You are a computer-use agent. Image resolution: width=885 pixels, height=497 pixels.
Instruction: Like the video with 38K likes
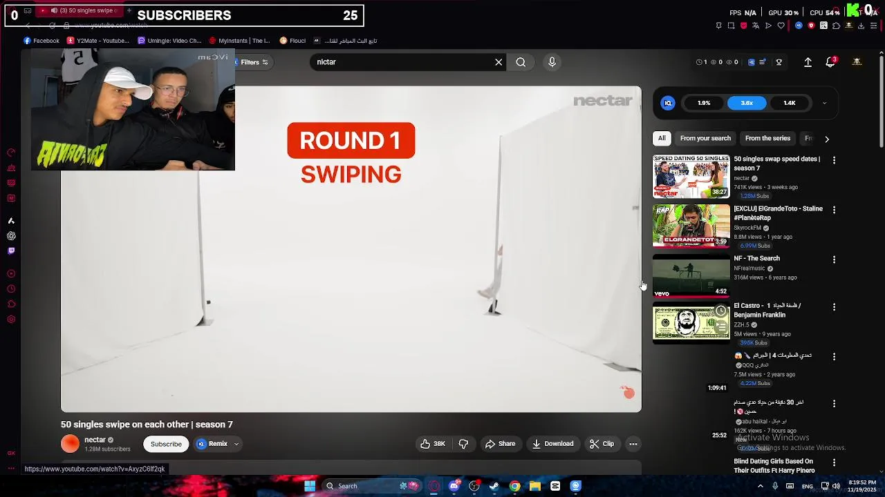point(433,444)
